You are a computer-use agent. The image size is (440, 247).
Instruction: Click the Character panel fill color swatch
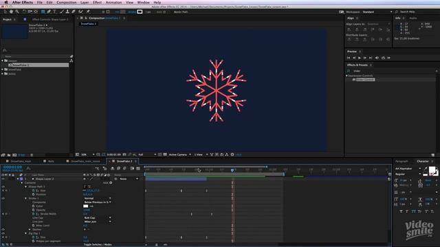432,169
